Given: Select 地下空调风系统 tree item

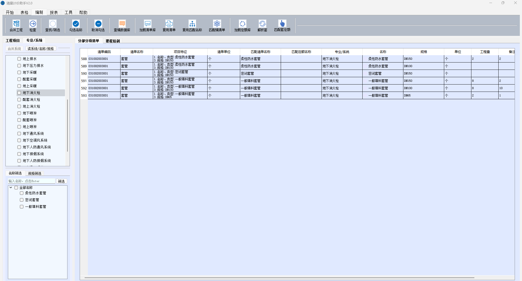Looking at the screenshot, I should (x=35, y=140).
